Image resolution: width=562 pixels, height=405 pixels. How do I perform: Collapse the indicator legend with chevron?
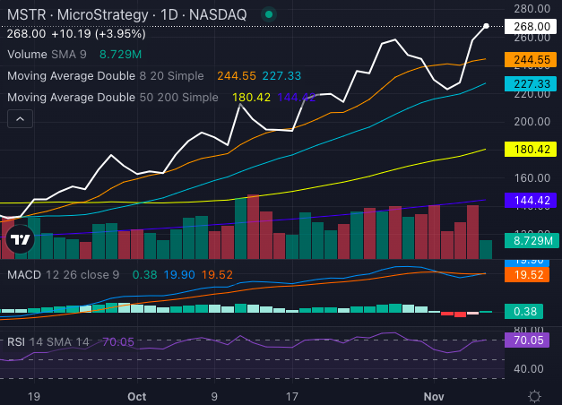[20, 117]
